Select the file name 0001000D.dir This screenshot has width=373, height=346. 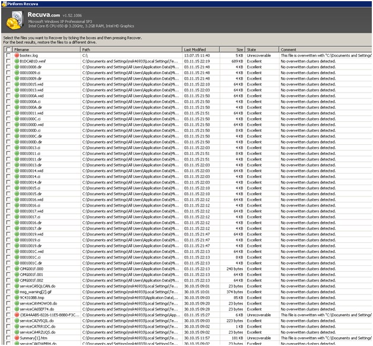click(31, 142)
